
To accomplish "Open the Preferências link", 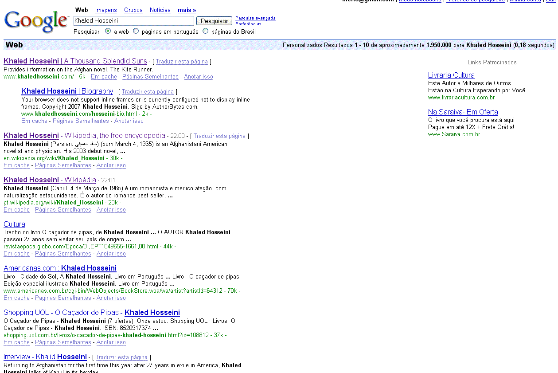I will [x=248, y=24].
